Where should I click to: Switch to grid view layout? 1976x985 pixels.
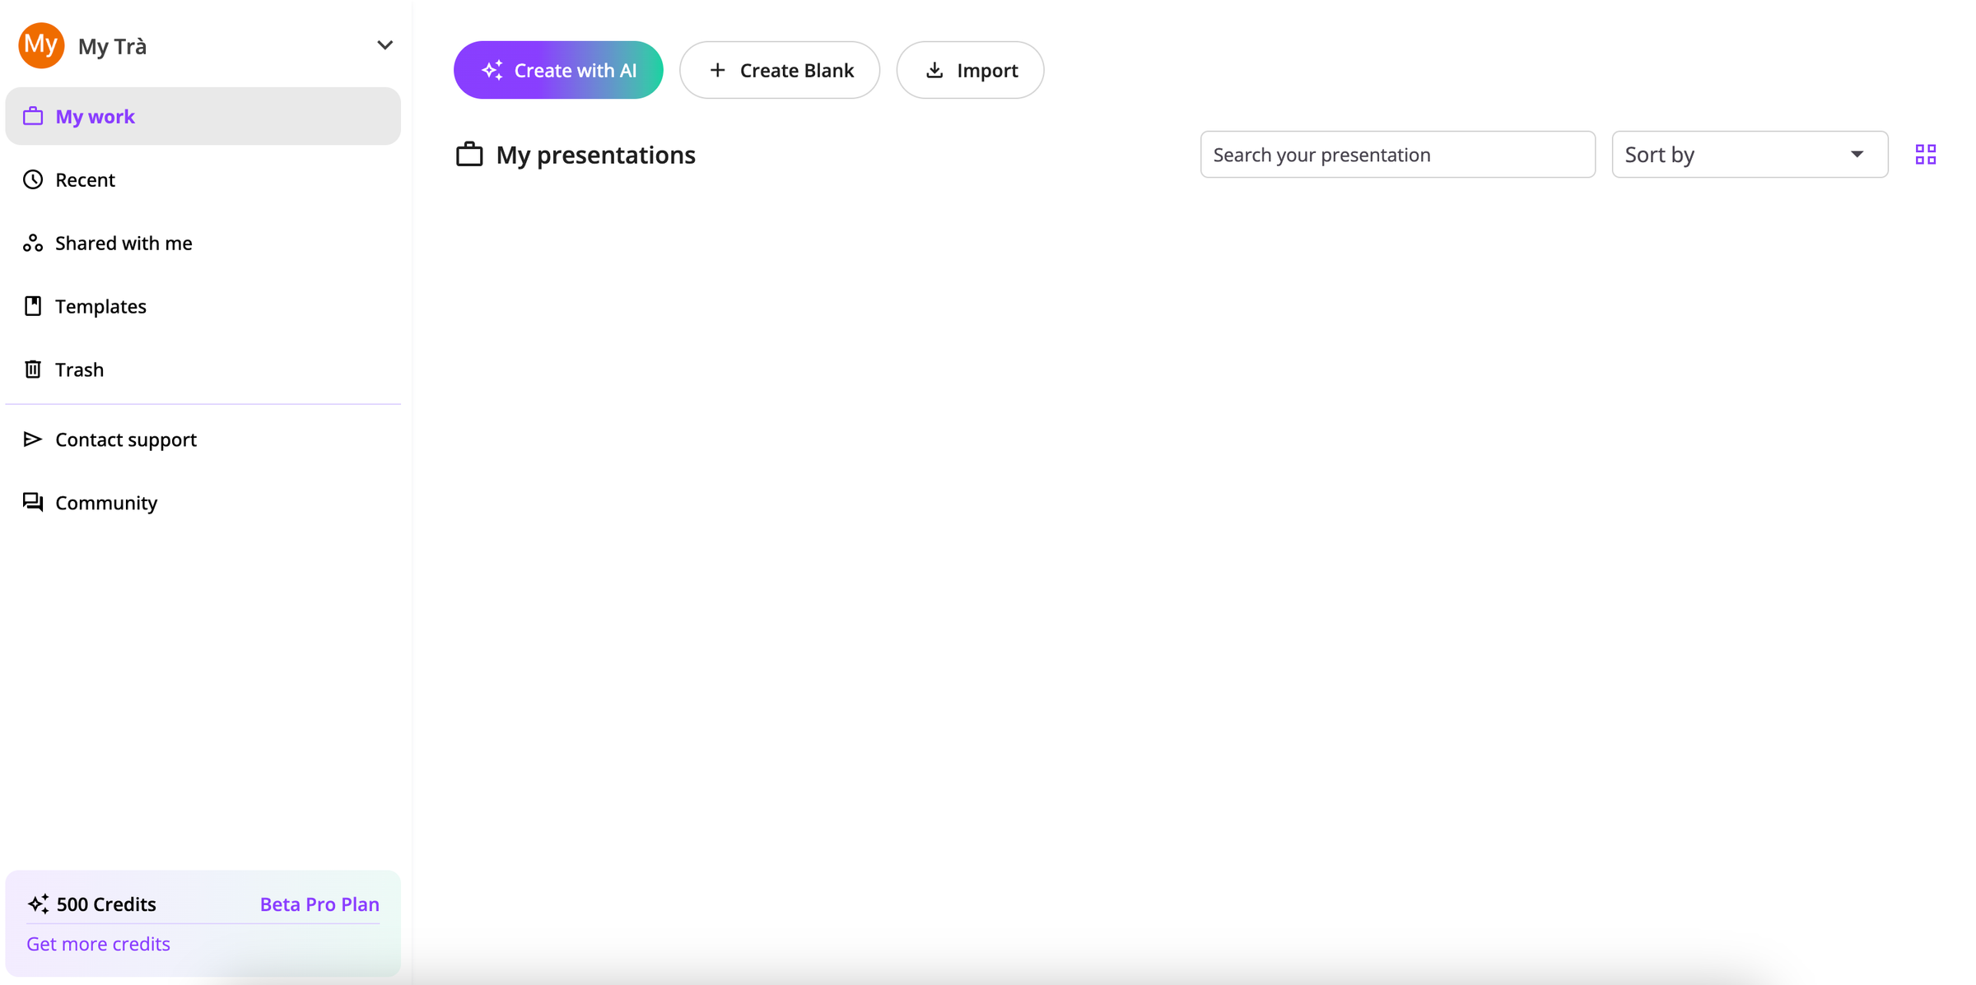(x=1926, y=154)
